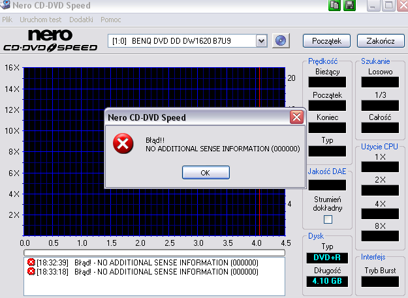408x298 pixels.
Task: Click the 8X CPU usage value field
Action: [x=380, y=236]
